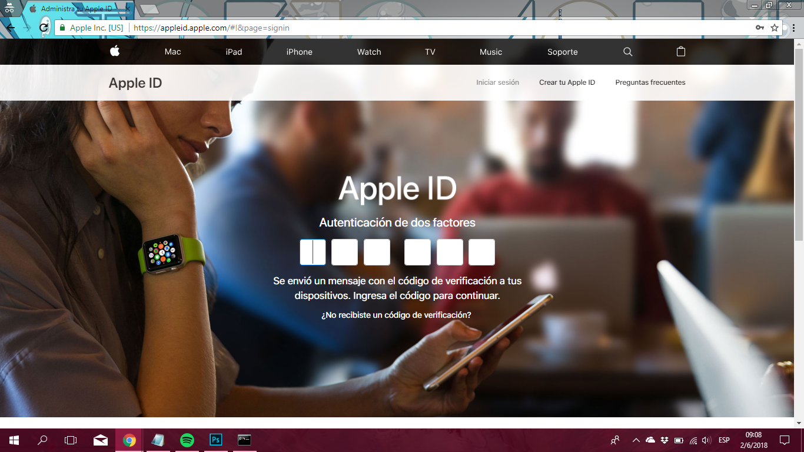Open Windows taskbar search

(x=42, y=440)
